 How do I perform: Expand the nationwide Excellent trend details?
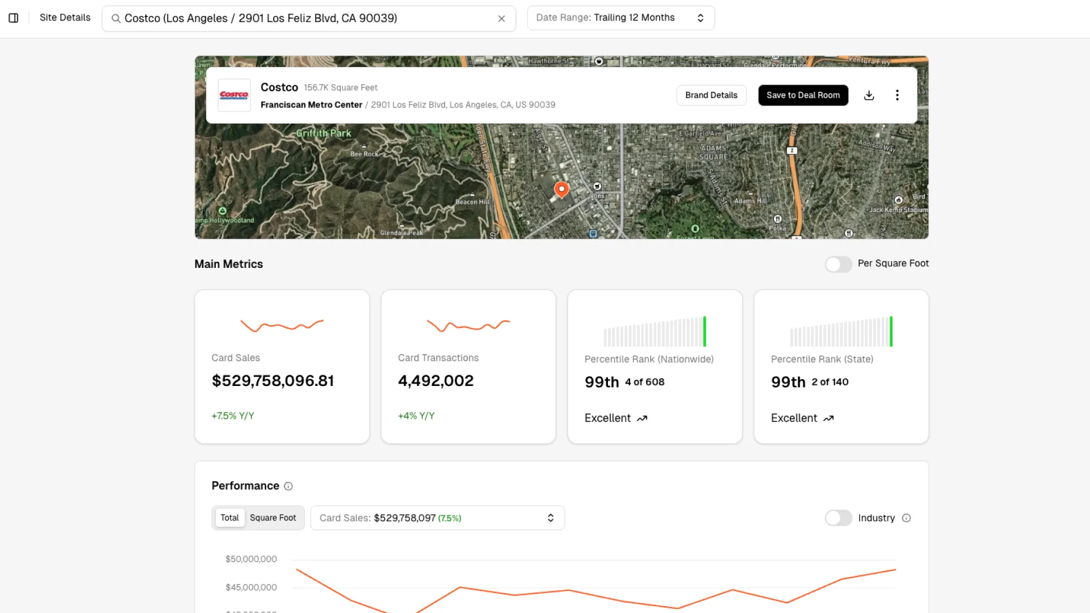(615, 418)
